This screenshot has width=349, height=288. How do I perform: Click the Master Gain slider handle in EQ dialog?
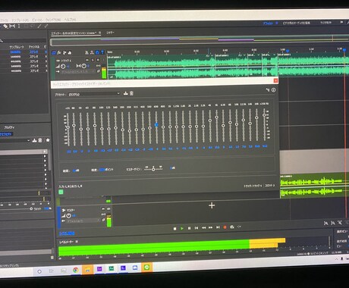pos(153,169)
